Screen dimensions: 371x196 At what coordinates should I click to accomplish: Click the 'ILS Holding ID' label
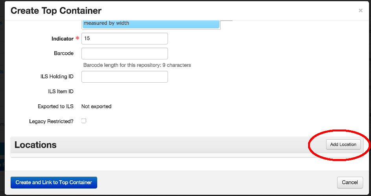pos(57,77)
